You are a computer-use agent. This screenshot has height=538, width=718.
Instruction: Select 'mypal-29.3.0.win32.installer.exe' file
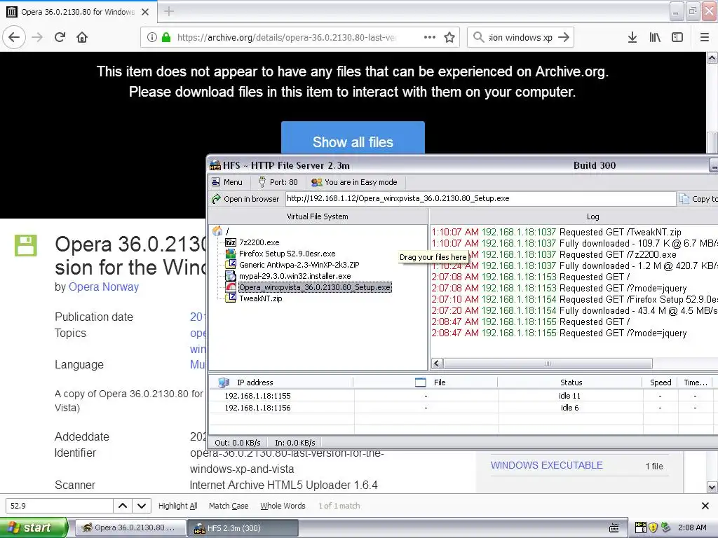click(295, 276)
